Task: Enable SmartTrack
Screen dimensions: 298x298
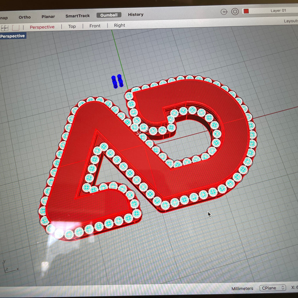Action: [x=77, y=16]
